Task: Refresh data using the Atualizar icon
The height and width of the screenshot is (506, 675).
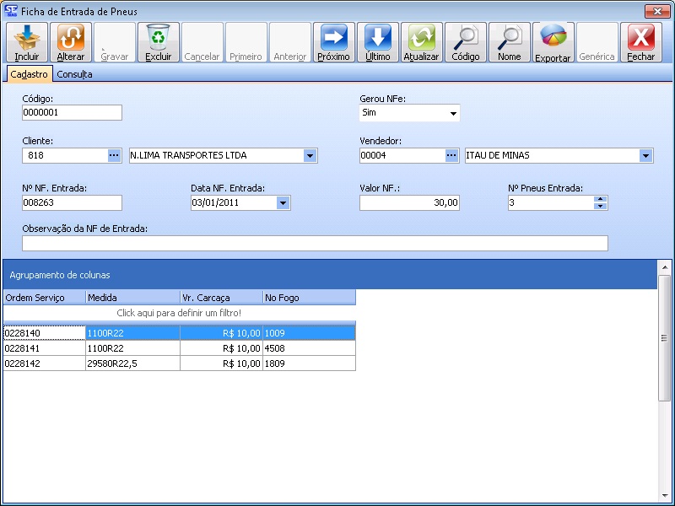Action: (421, 37)
